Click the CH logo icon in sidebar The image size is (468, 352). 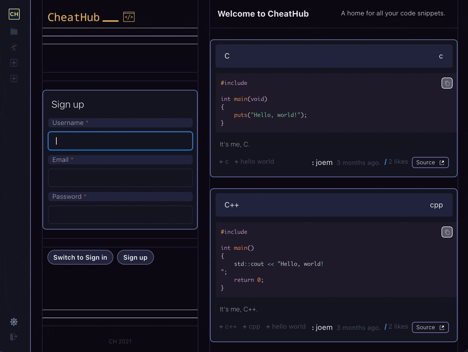point(14,14)
